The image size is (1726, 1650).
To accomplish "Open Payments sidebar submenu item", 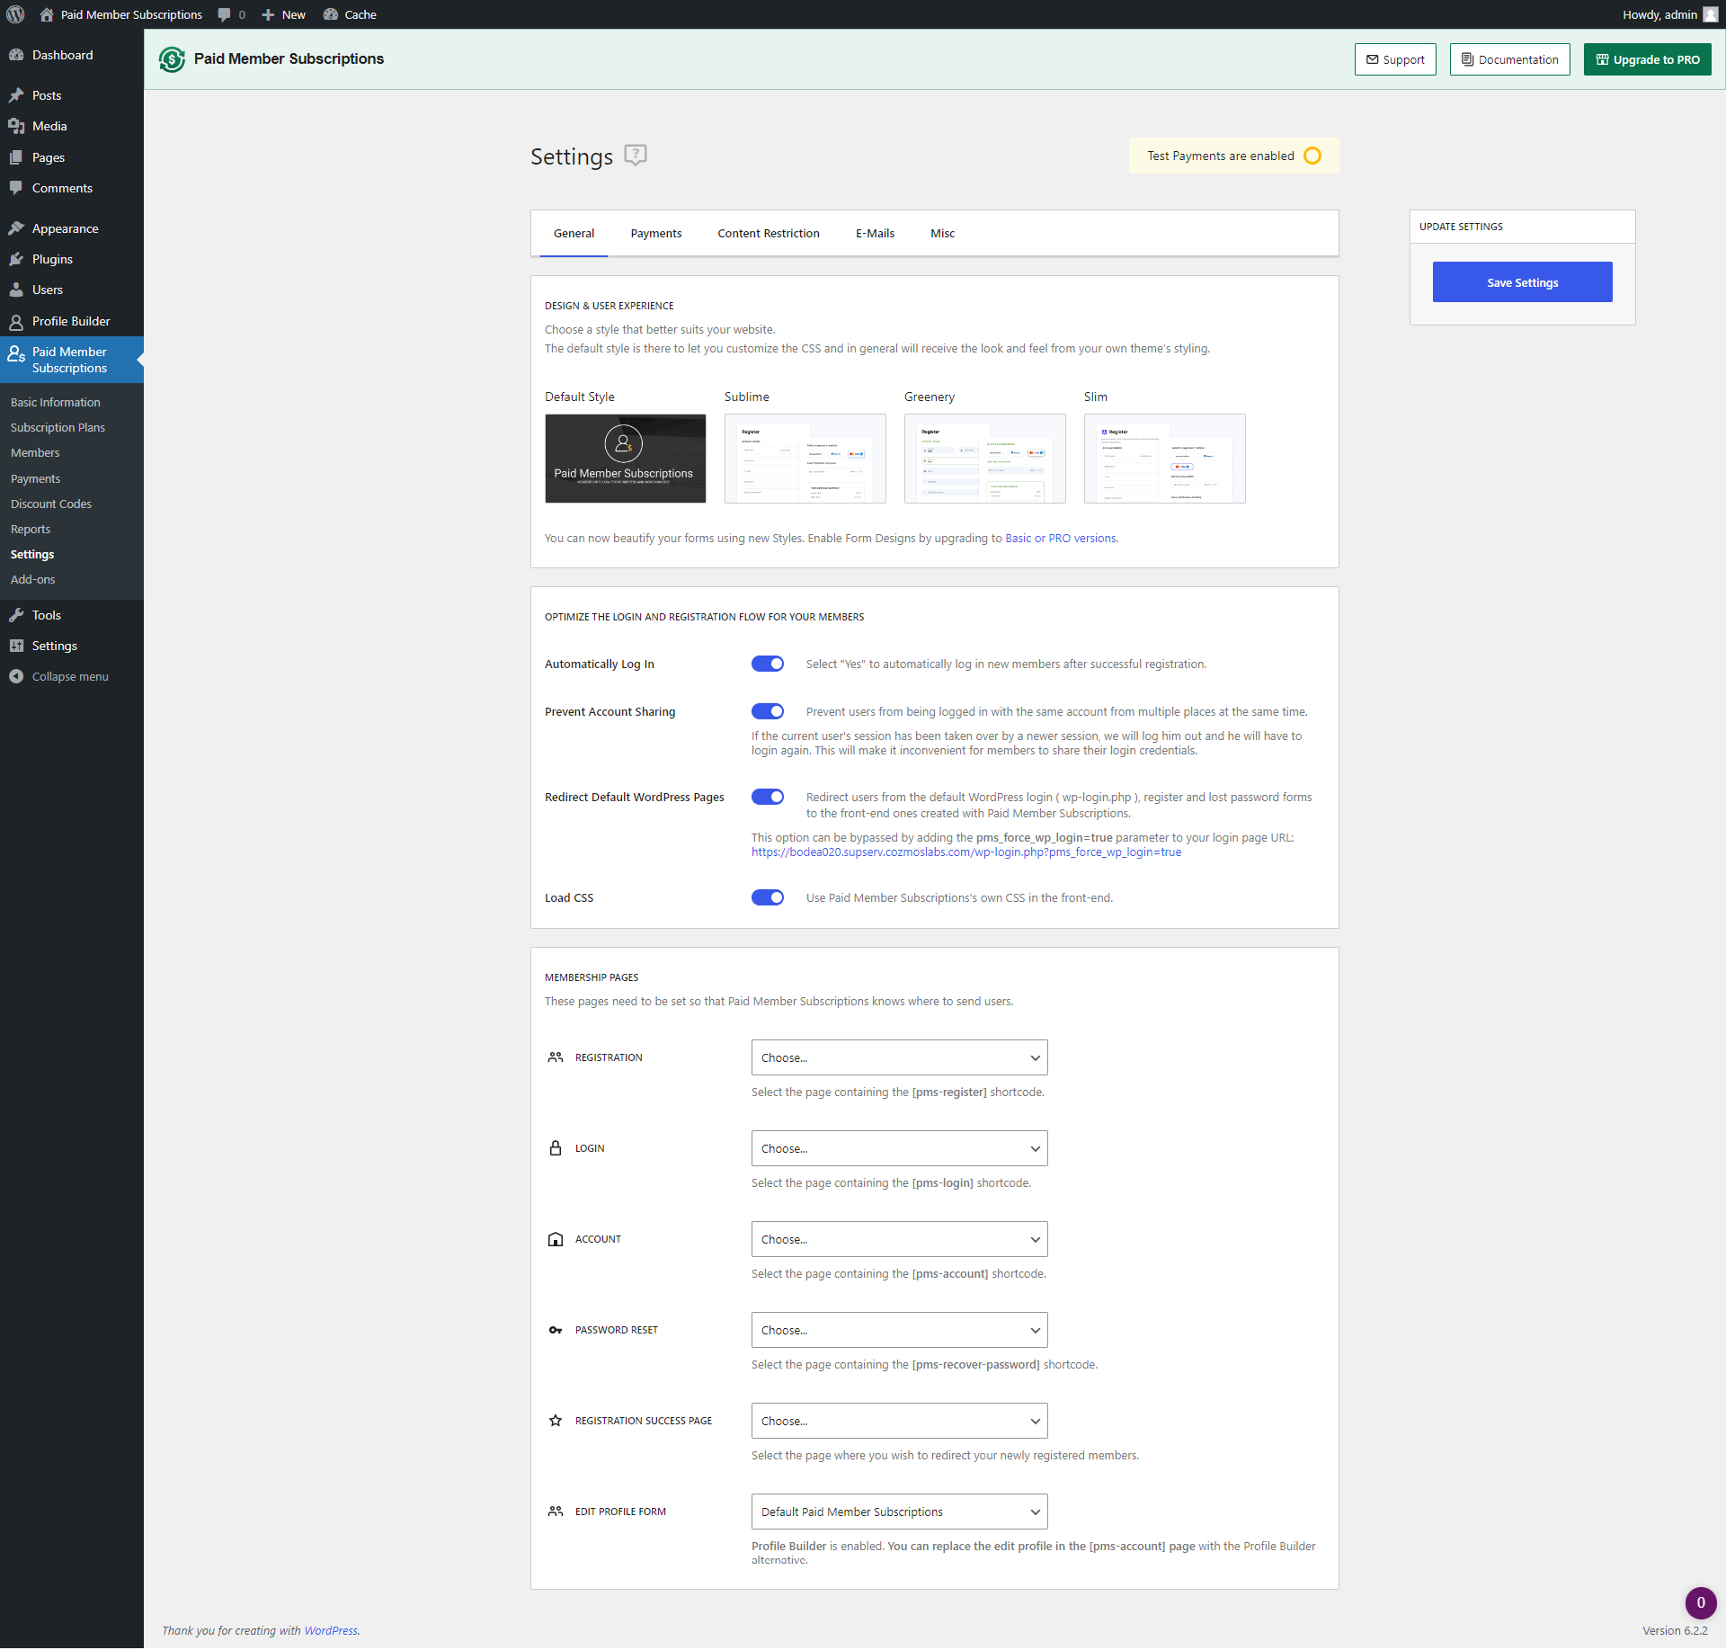I will (35, 478).
